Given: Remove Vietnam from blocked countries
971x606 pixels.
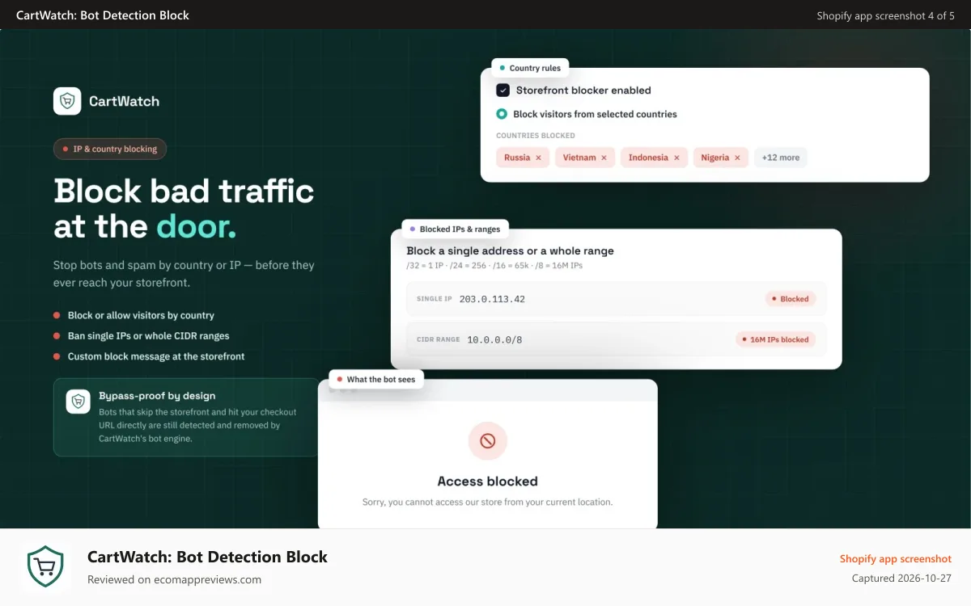Looking at the screenshot, I should coord(604,158).
